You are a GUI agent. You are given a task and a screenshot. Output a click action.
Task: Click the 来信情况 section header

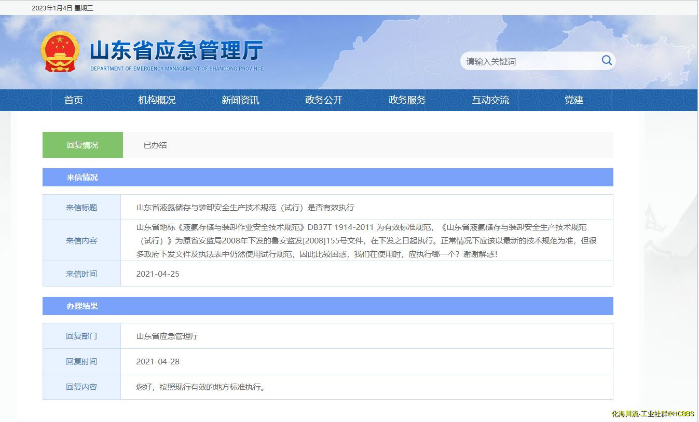pyautogui.click(x=82, y=177)
